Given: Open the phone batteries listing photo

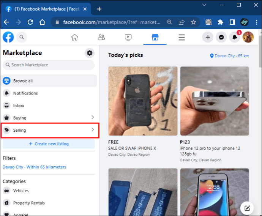Looking at the screenshot, I should [143, 192].
